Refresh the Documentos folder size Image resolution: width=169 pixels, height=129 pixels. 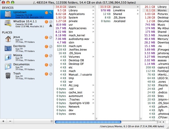[46, 65]
